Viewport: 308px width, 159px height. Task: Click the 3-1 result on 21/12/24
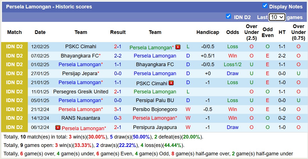[118, 109]
